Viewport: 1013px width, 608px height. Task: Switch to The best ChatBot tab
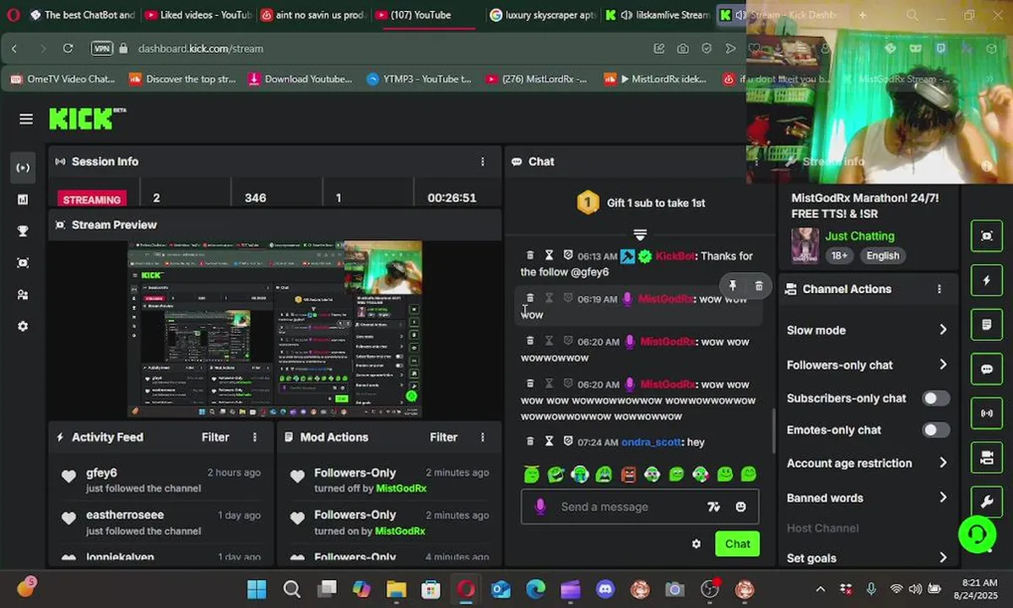point(81,15)
